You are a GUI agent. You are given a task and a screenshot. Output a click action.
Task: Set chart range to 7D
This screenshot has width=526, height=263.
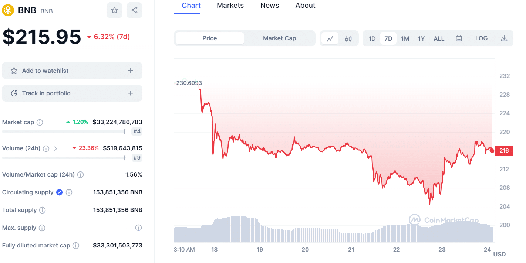click(x=388, y=38)
